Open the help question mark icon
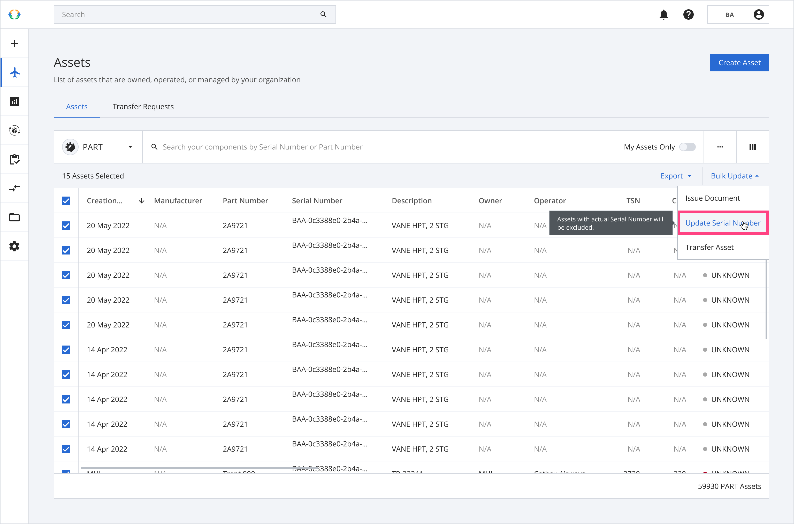 [689, 14]
